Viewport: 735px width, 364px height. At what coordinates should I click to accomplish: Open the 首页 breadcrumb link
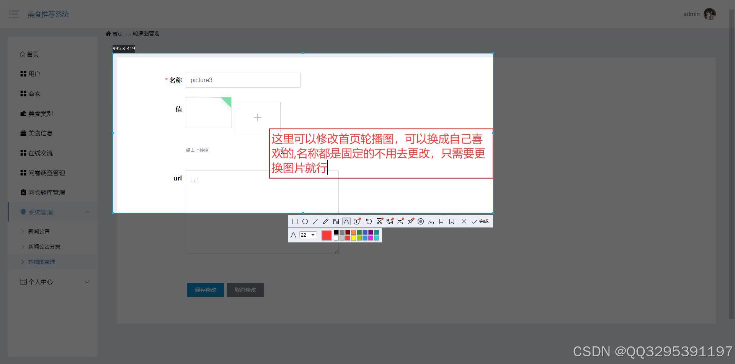[x=117, y=34]
